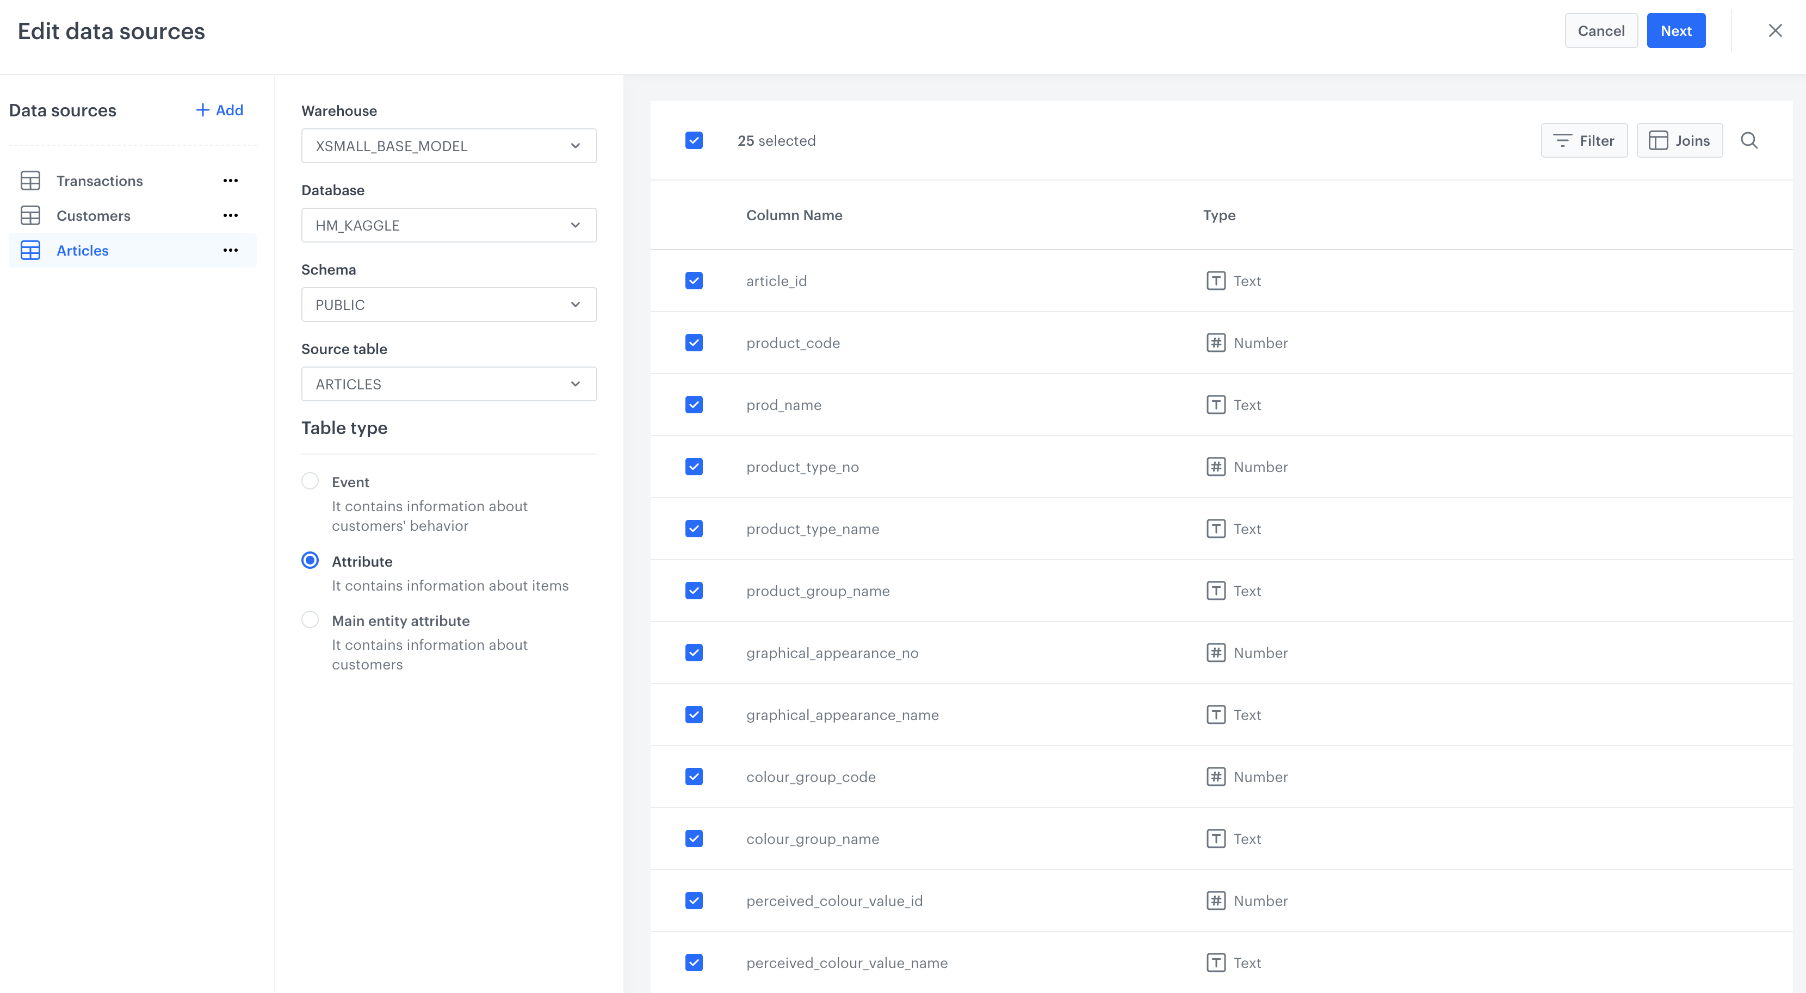This screenshot has height=993, width=1806.
Task: Select the Articles data source
Action: click(x=83, y=250)
